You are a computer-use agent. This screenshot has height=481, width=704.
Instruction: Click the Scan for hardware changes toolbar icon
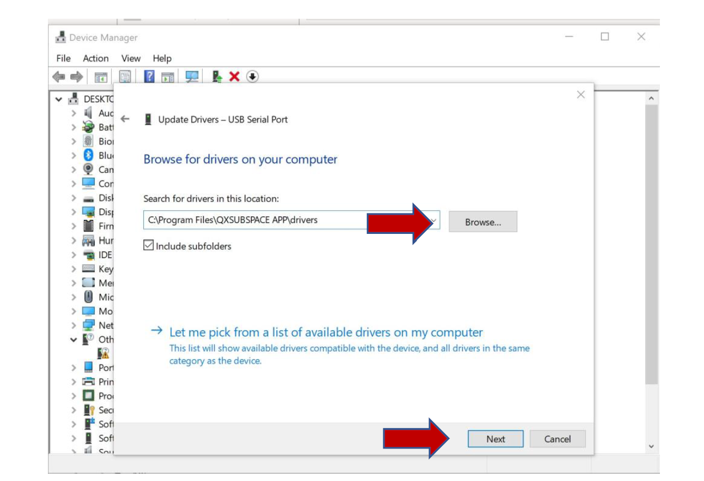click(x=192, y=77)
